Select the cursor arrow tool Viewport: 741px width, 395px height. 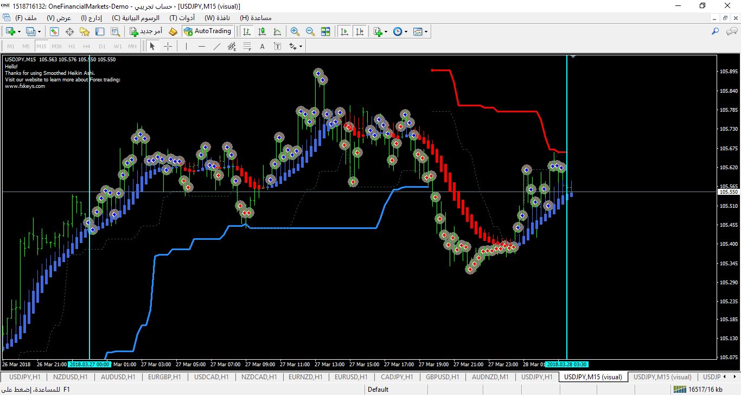pos(152,46)
